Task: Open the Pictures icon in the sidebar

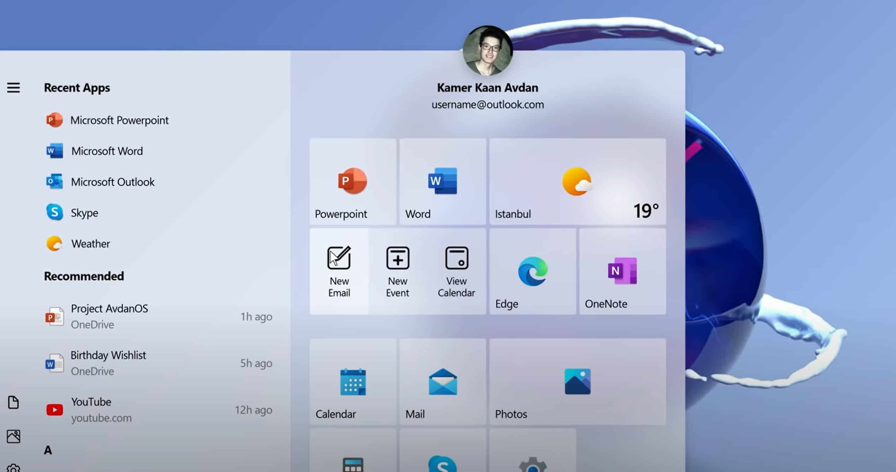Action: pyautogui.click(x=13, y=436)
